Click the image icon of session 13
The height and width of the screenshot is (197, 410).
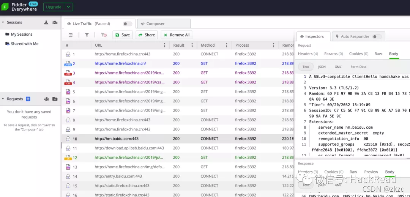click(x=68, y=167)
